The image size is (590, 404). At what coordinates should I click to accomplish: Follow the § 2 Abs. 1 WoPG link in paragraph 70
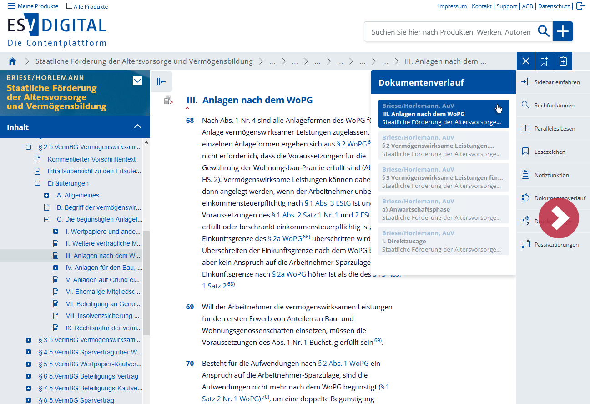coord(343,363)
